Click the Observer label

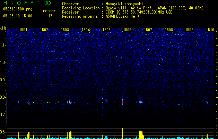[70, 4]
